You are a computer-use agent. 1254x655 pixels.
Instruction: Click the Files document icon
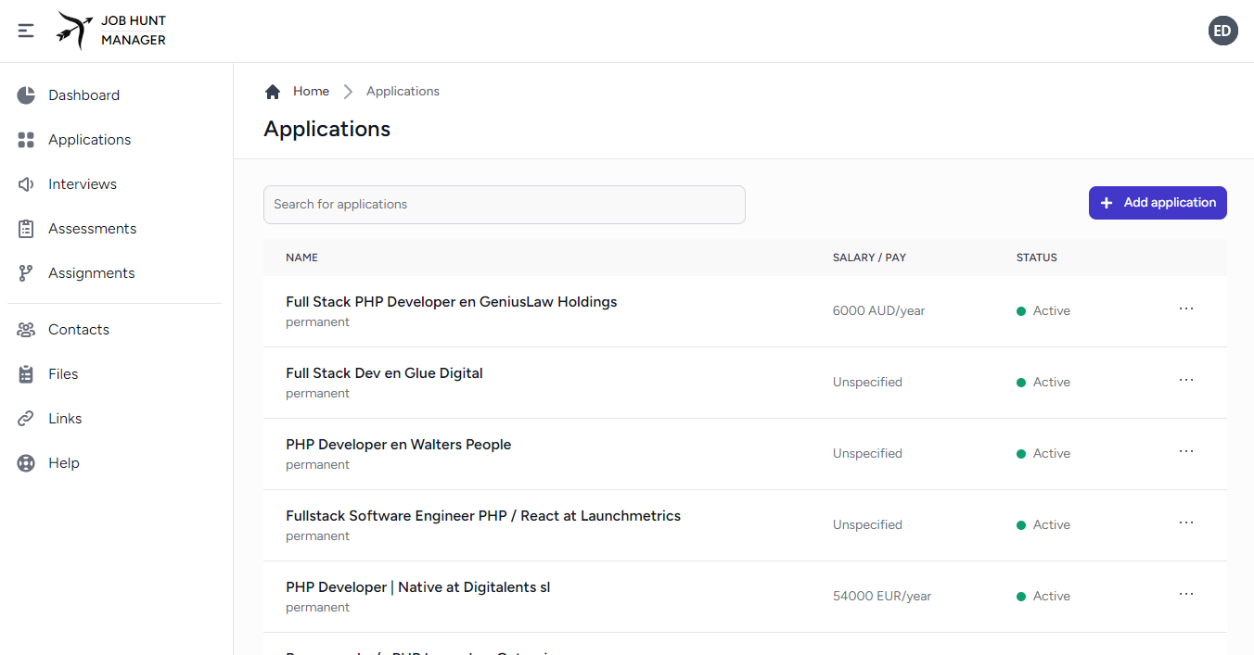tap(26, 374)
